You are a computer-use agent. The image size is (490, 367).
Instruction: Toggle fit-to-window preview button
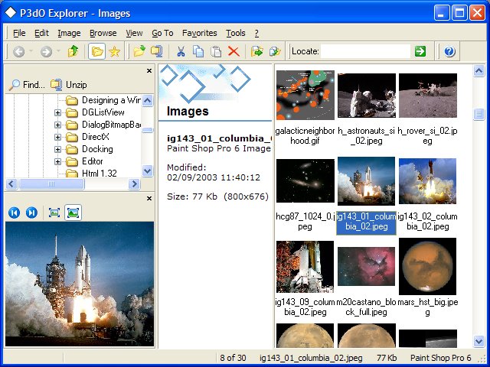[73, 213]
